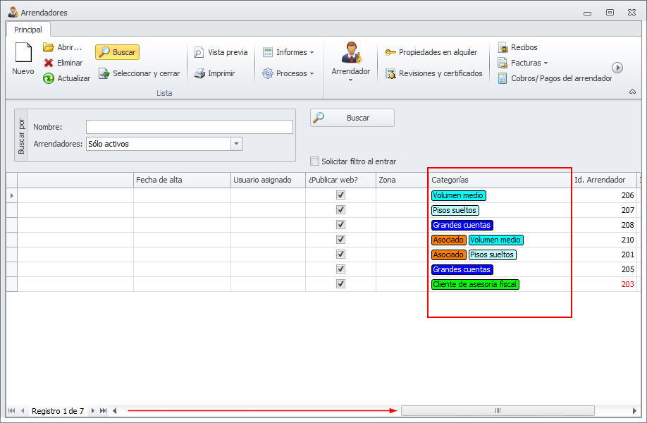Open Revisiones y certificados
The height and width of the screenshot is (423, 647).
pos(433,73)
